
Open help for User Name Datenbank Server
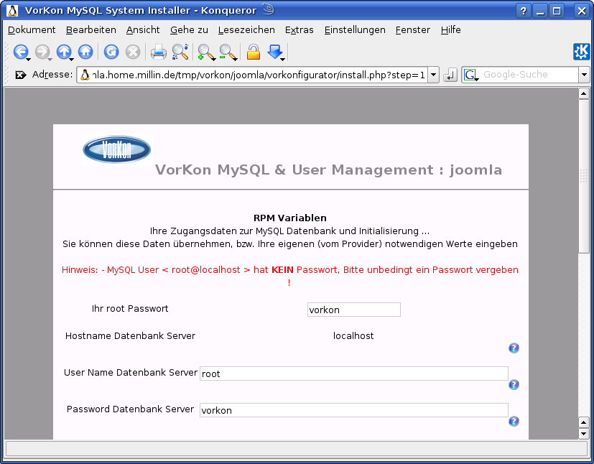click(x=514, y=384)
